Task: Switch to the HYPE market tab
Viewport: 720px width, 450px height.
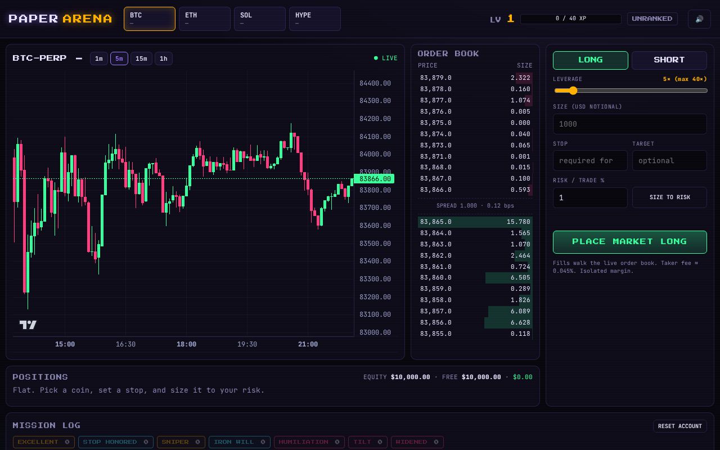Action: click(315, 19)
